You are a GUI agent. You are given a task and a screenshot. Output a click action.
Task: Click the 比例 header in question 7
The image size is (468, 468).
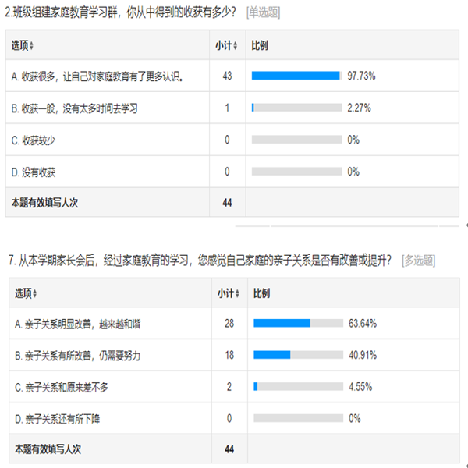point(262,293)
